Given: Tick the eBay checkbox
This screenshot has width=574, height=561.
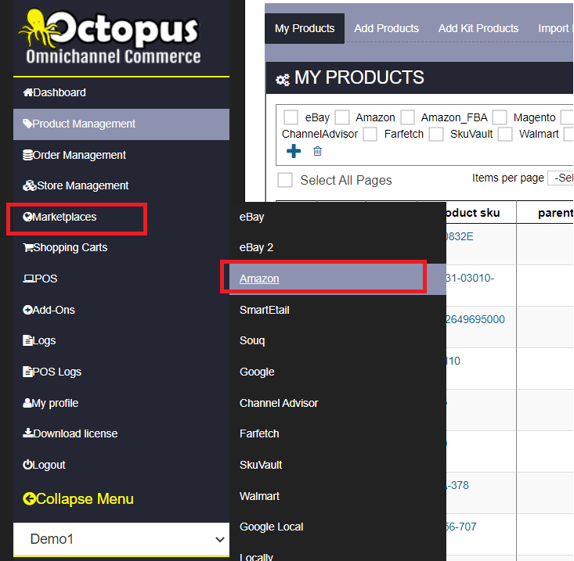Looking at the screenshot, I should (291, 118).
